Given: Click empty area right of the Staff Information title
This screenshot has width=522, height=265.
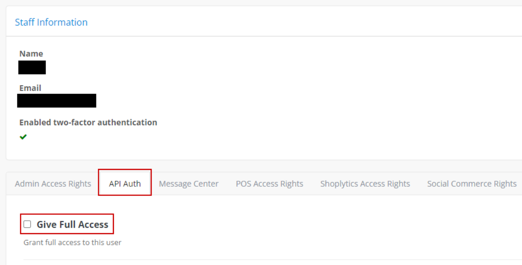Looking at the screenshot, I should coord(296,22).
